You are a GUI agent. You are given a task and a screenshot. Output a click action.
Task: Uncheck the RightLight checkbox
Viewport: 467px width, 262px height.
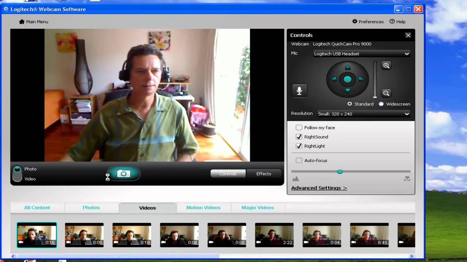(299, 146)
